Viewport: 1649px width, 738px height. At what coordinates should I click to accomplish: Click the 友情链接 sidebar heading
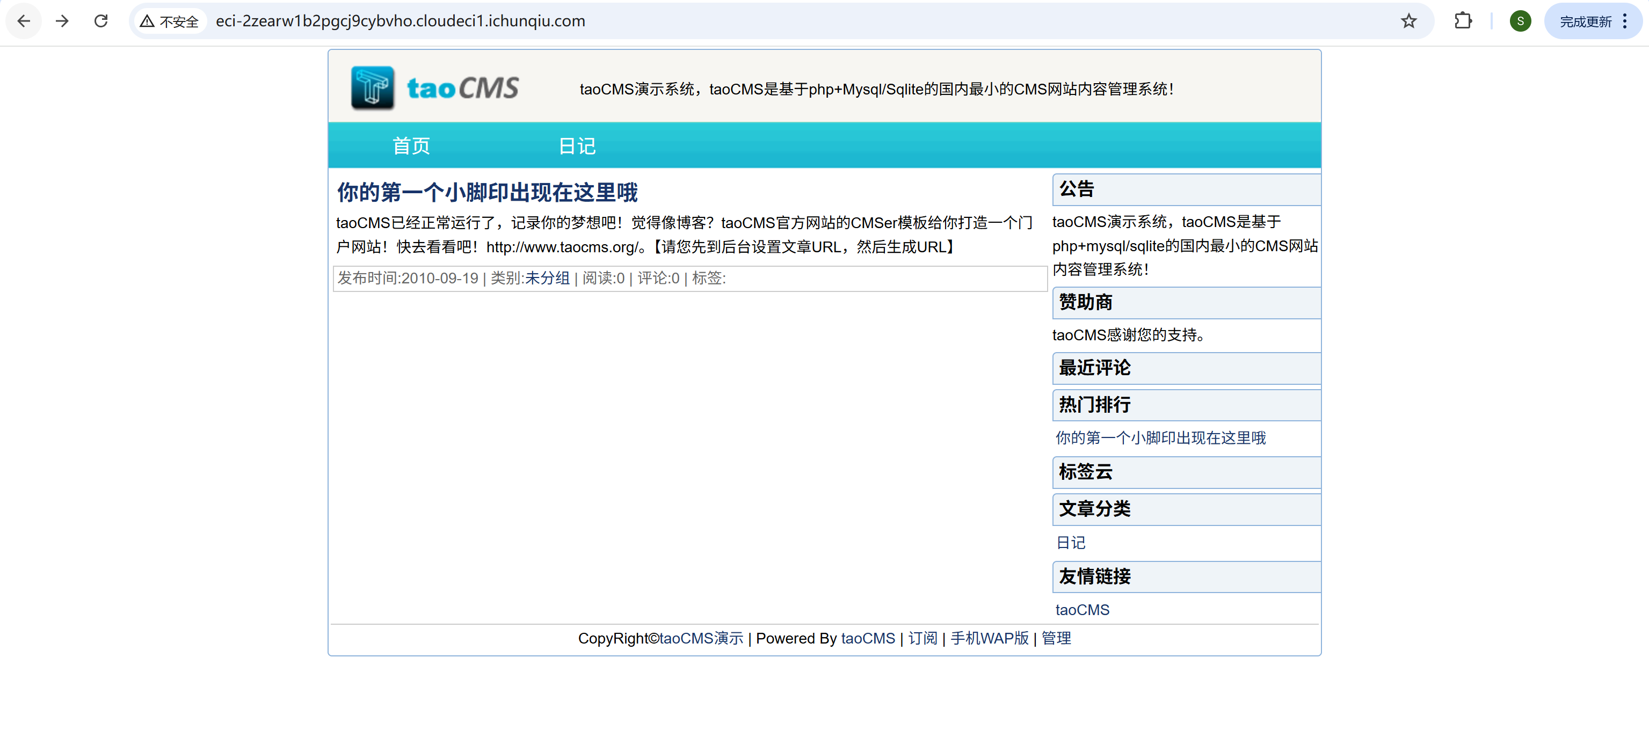pyautogui.click(x=1186, y=576)
